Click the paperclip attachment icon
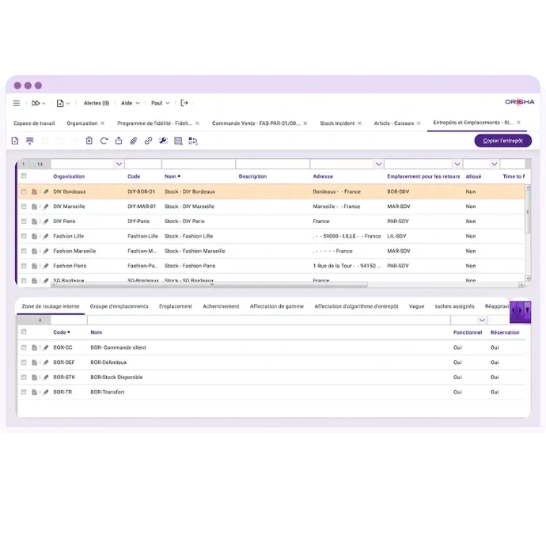Screen dimensions: 546x546 pos(133,141)
